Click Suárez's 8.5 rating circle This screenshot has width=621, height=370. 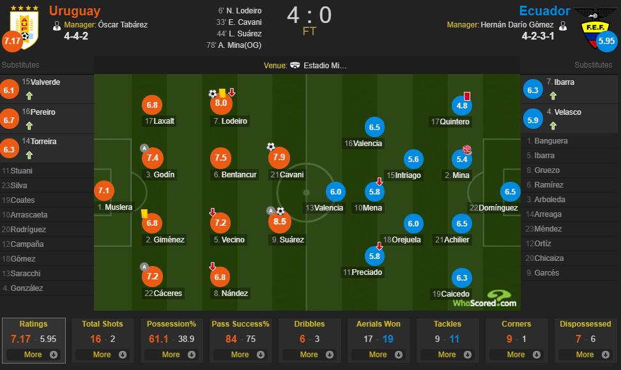click(280, 221)
